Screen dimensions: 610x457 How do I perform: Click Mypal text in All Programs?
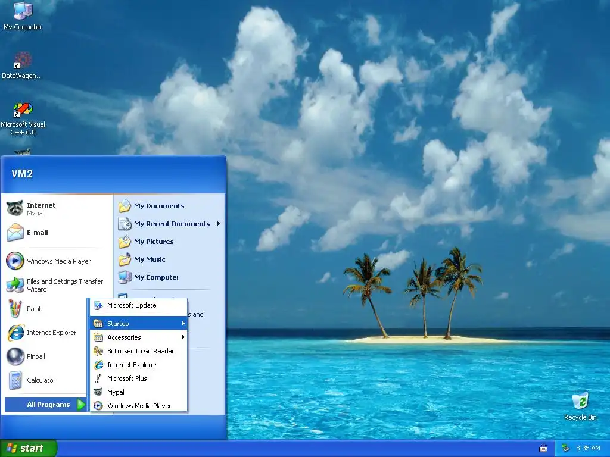pyautogui.click(x=116, y=392)
